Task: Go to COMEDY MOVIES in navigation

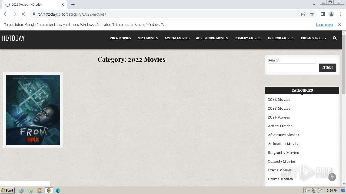Action: coord(248,38)
